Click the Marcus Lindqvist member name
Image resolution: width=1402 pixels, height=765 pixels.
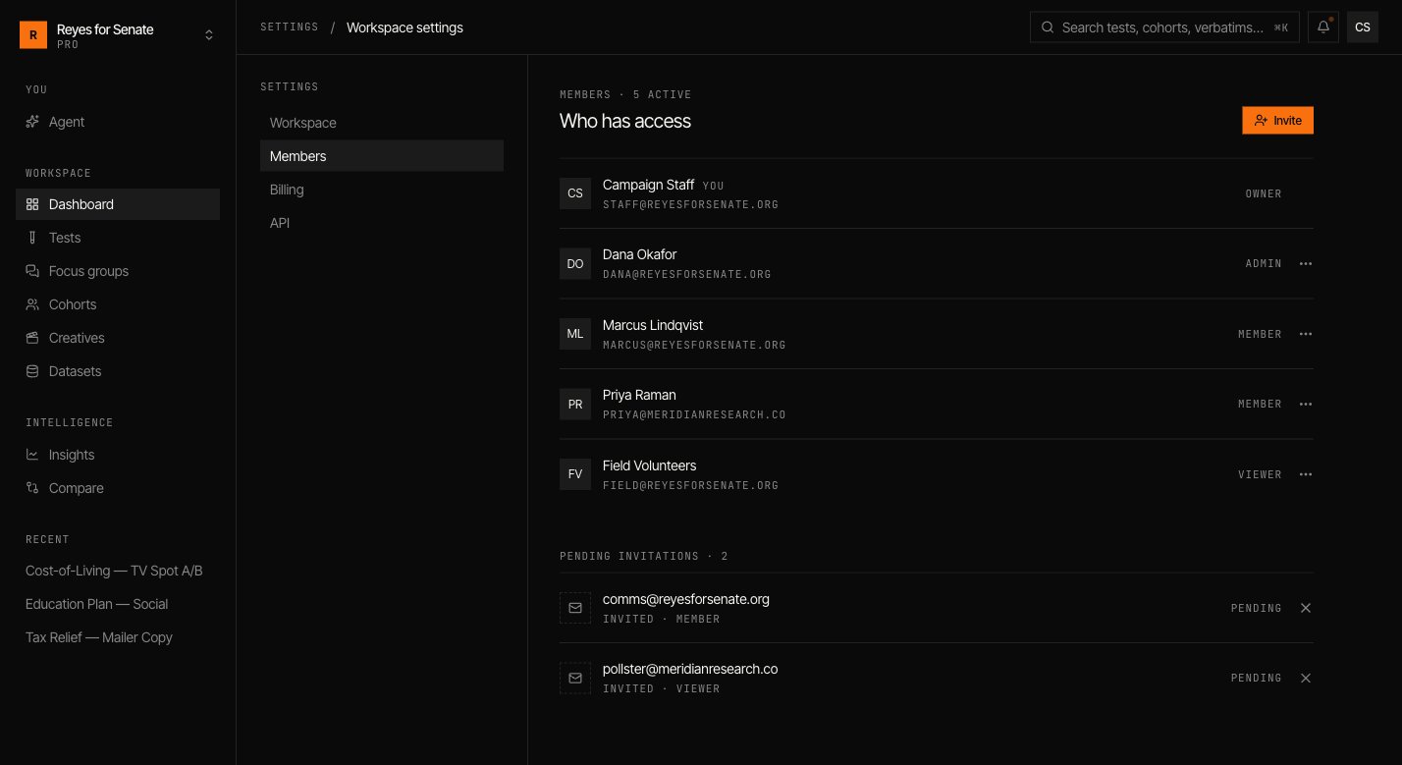click(x=653, y=325)
